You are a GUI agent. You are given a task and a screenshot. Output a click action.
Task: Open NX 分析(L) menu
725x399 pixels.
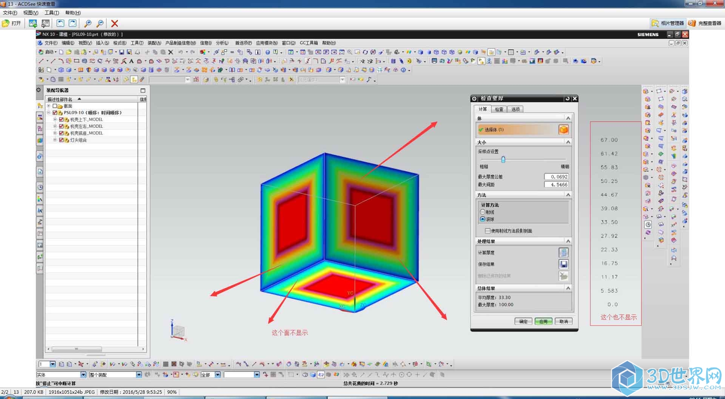click(x=222, y=43)
